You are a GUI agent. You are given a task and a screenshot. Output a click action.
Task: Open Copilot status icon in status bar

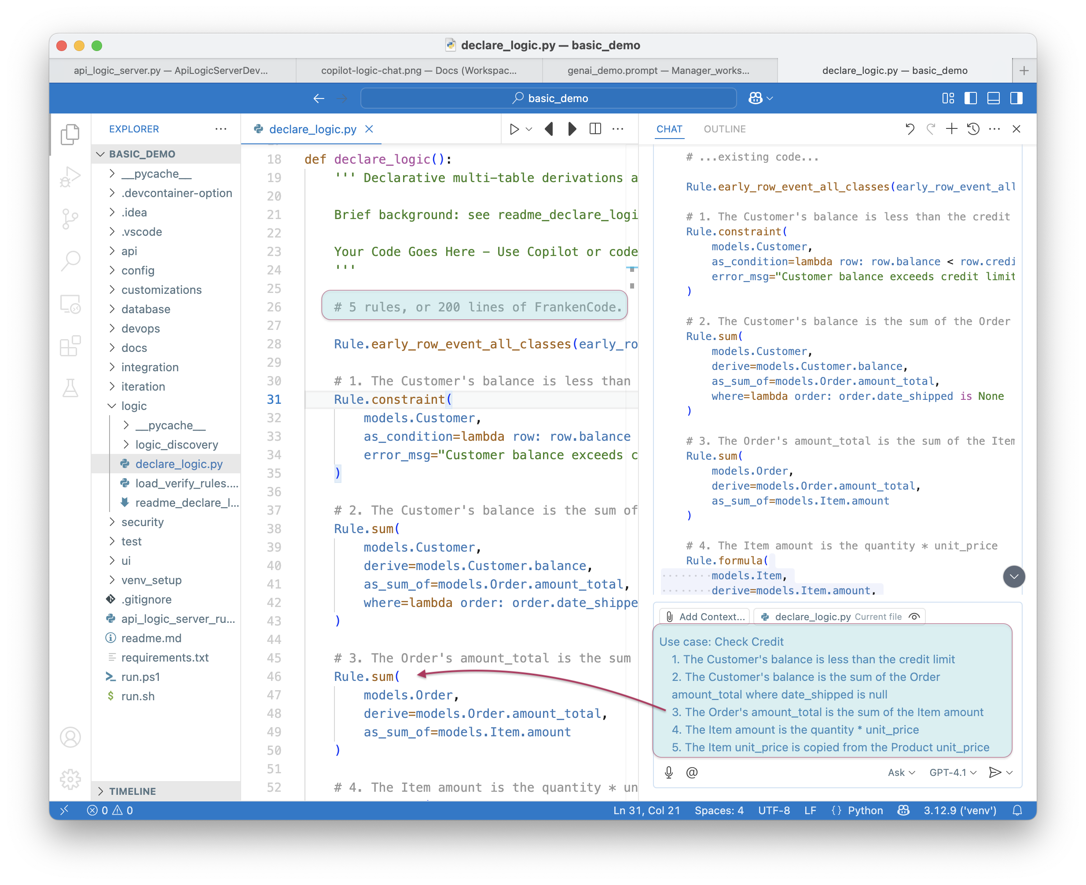click(x=903, y=810)
